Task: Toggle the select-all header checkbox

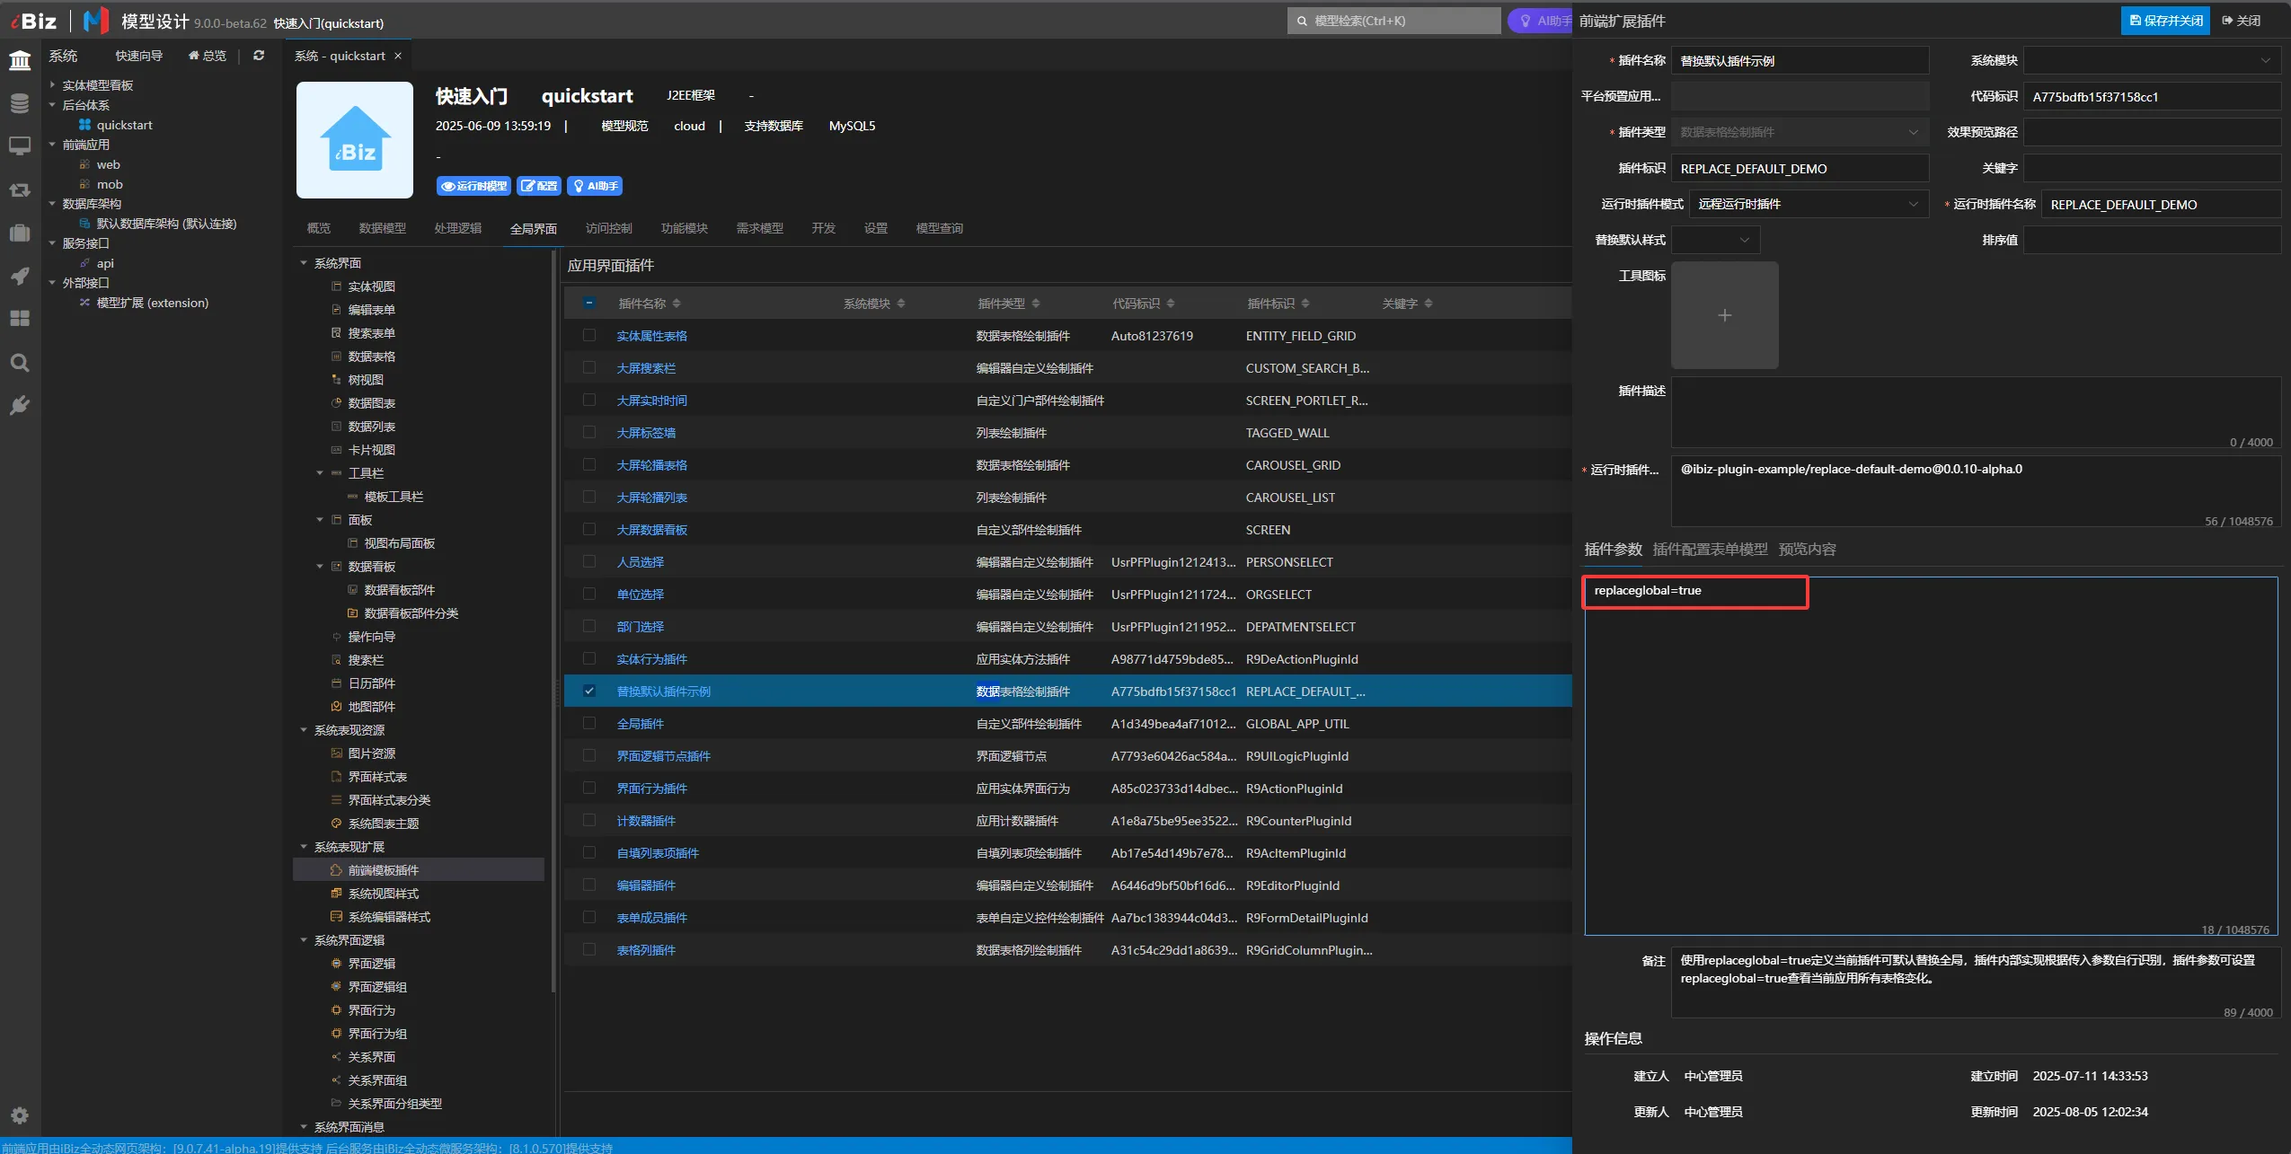Action: [x=589, y=304]
